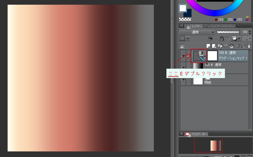Switch to the レイヤー tab
Screen dimensions: 253x157
click(x=194, y=26)
